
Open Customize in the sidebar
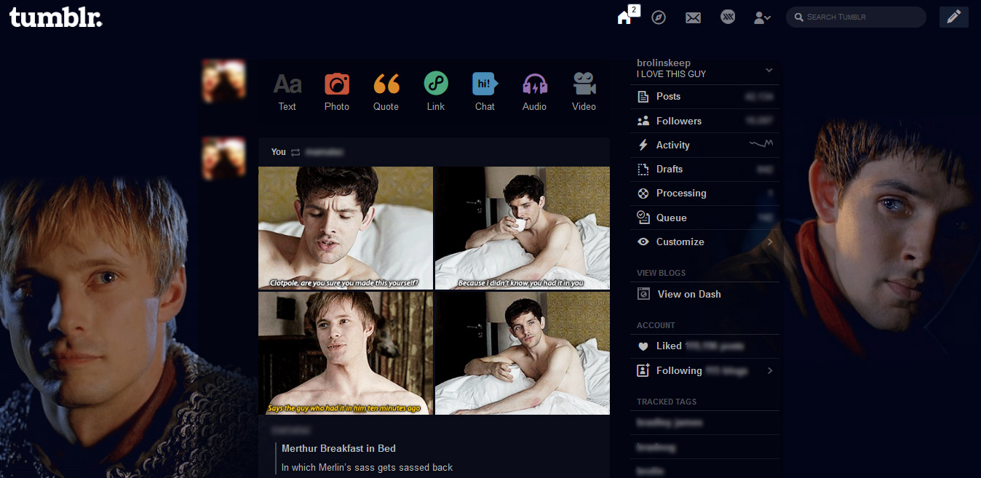coord(704,242)
